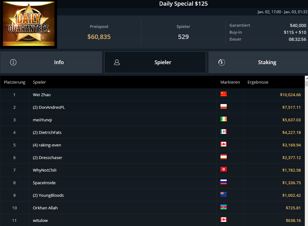Click Orkhan Allah's Azerbaijan flag icon

click(224, 207)
